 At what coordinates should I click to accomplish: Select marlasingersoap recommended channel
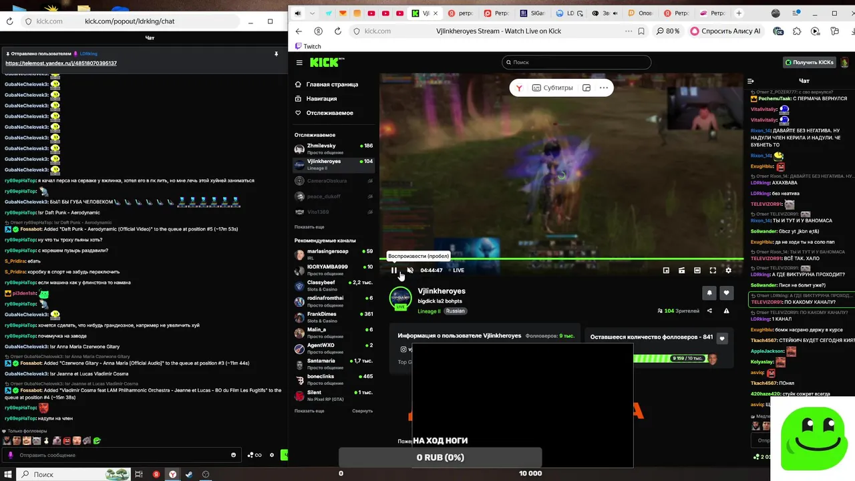point(334,255)
